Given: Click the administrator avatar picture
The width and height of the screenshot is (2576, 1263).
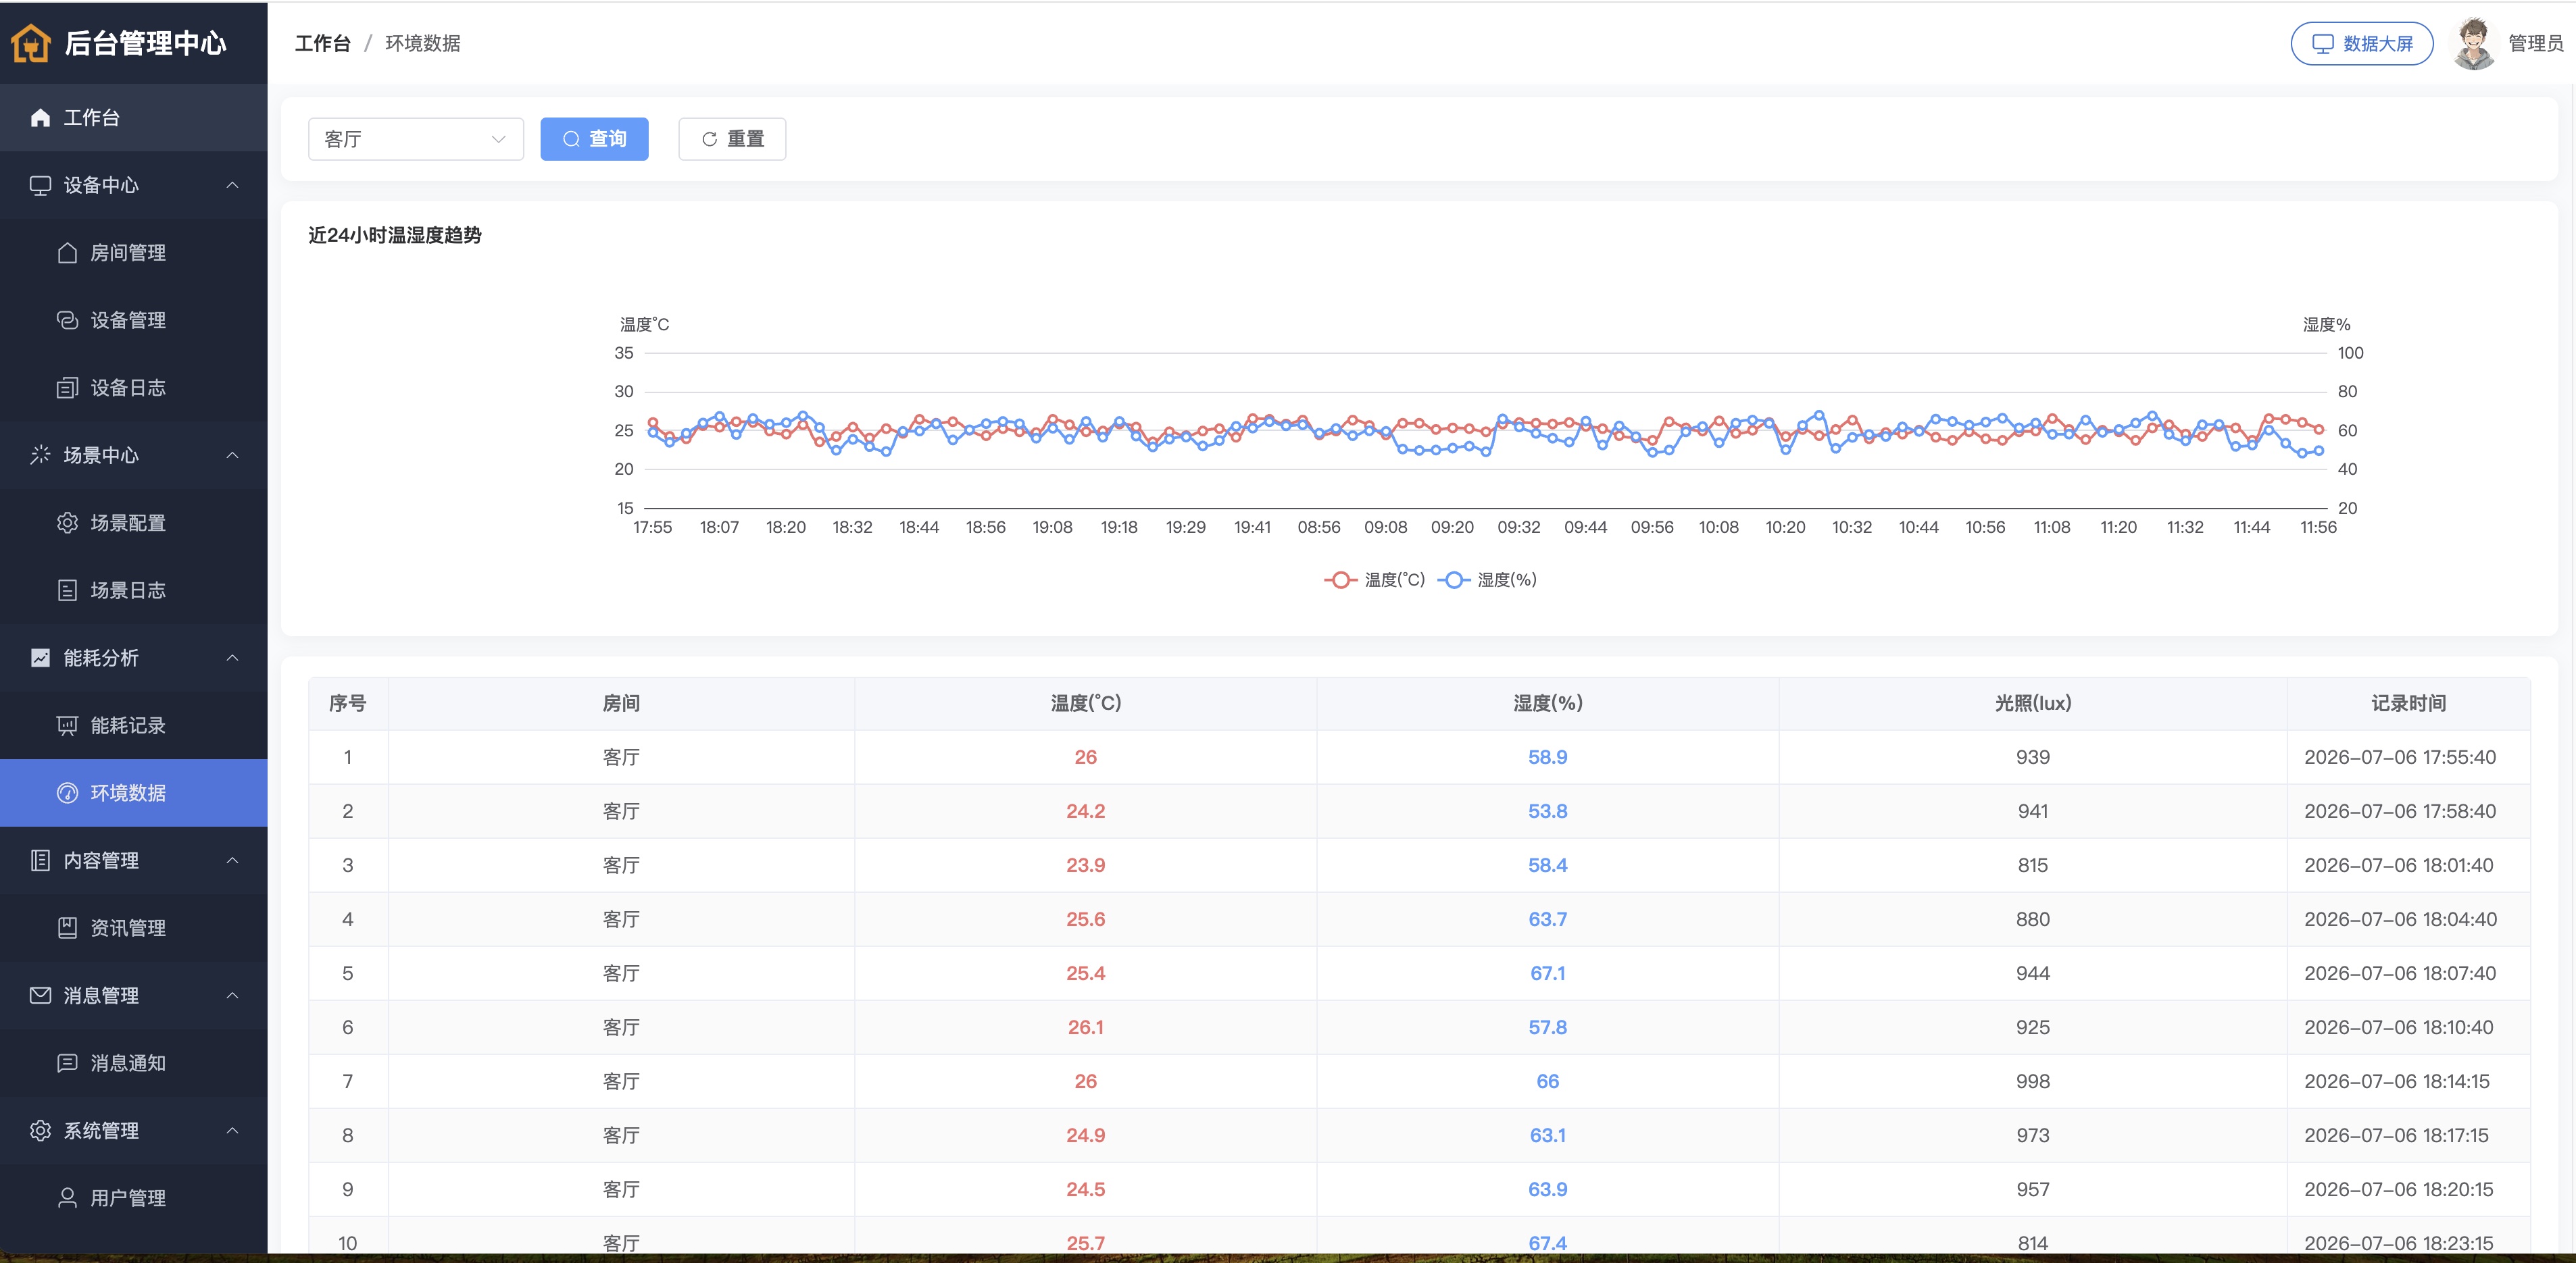Looking at the screenshot, I should click(2475, 44).
